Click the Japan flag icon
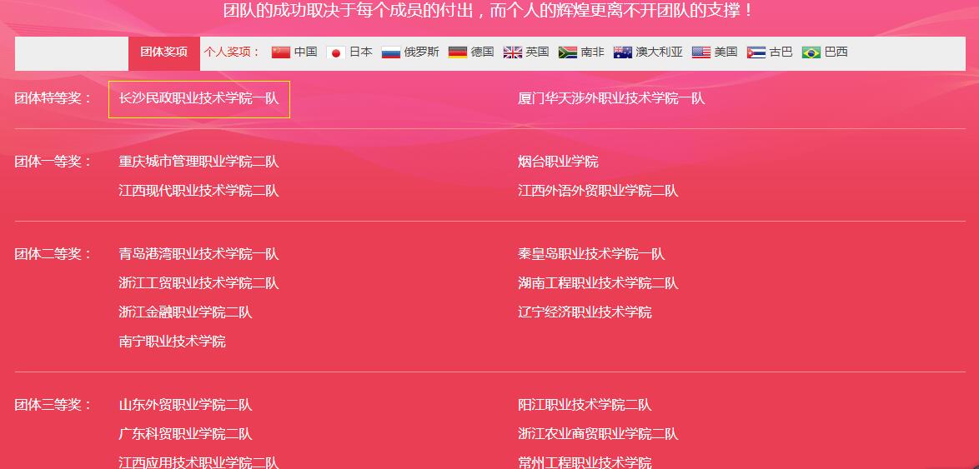The width and height of the screenshot is (979, 469). point(335,52)
